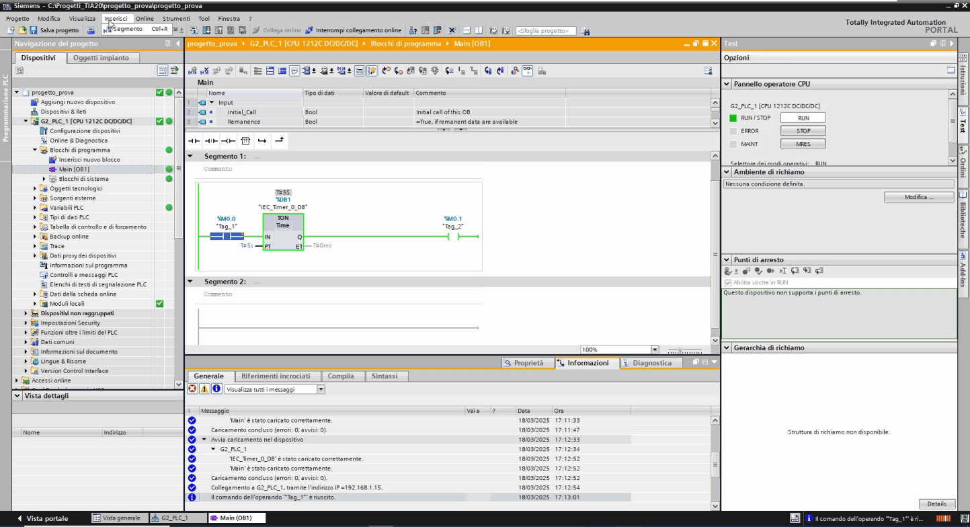Click the Segmento 1 comment field
Viewport: 970px width, 527px height.
[x=341, y=169]
